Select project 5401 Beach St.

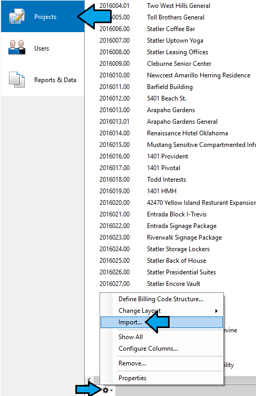pos(166,98)
